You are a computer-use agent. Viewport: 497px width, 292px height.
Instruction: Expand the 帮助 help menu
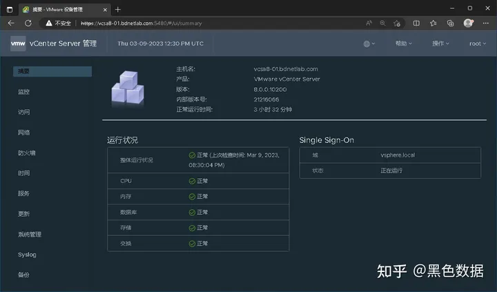404,43
